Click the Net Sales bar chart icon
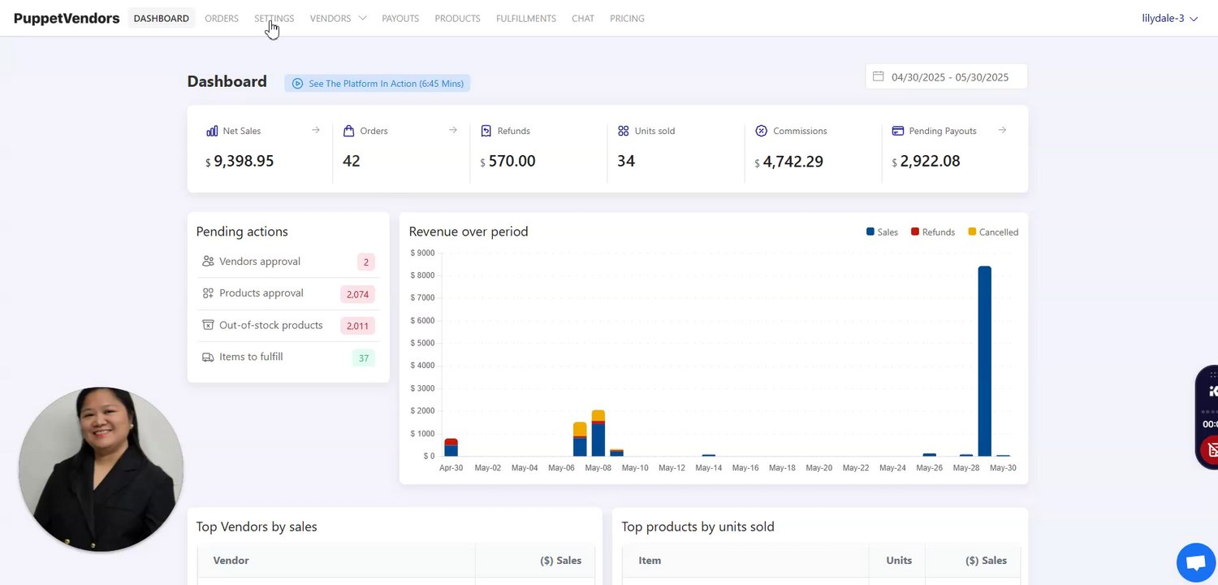 click(212, 131)
